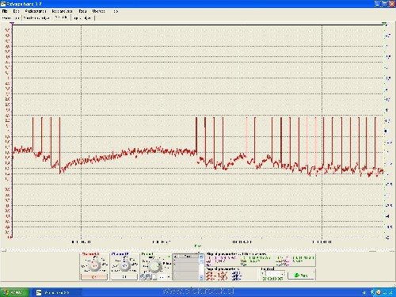This screenshot has height=297, width=396.
Task: Click the Channel B voltage range knob
Action: point(124,265)
